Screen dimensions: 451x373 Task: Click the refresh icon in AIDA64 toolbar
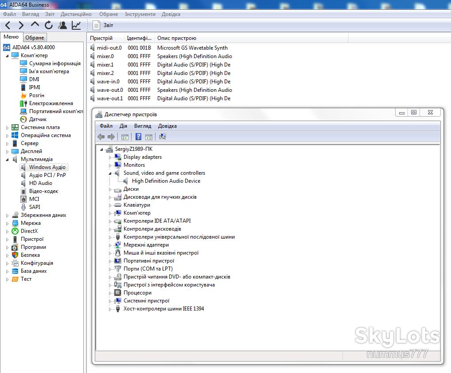click(x=49, y=25)
